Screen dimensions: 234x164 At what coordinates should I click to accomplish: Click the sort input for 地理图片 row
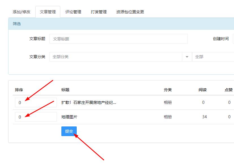pos(36,117)
